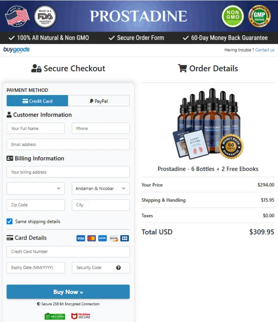Click the GMP certified gold badge
Image resolution: width=278 pixels, height=322 pixels.
click(x=259, y=16)
